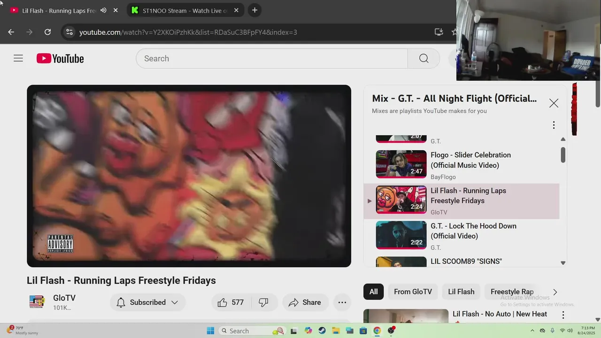
Task: Go back in the browser
Action: 11,32
